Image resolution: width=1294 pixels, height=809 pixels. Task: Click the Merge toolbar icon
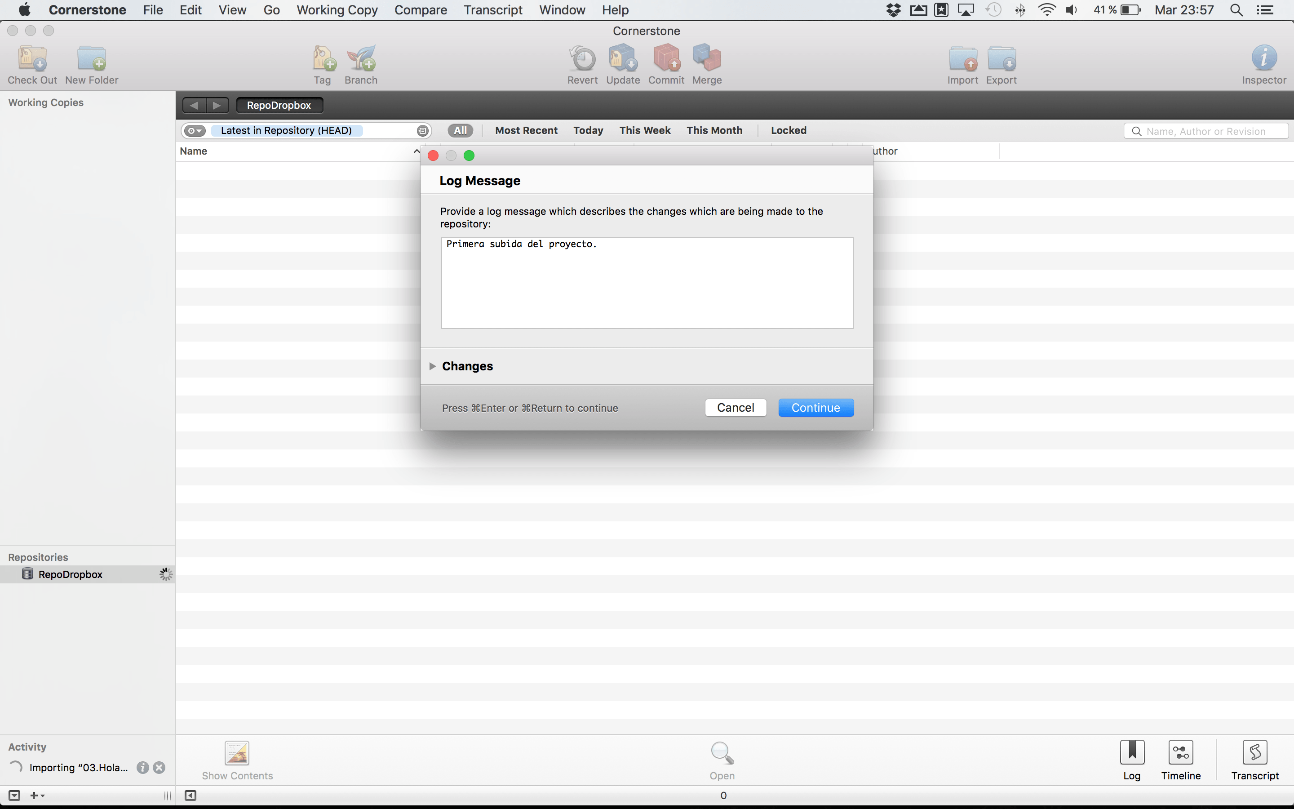[x=707, y=58]
